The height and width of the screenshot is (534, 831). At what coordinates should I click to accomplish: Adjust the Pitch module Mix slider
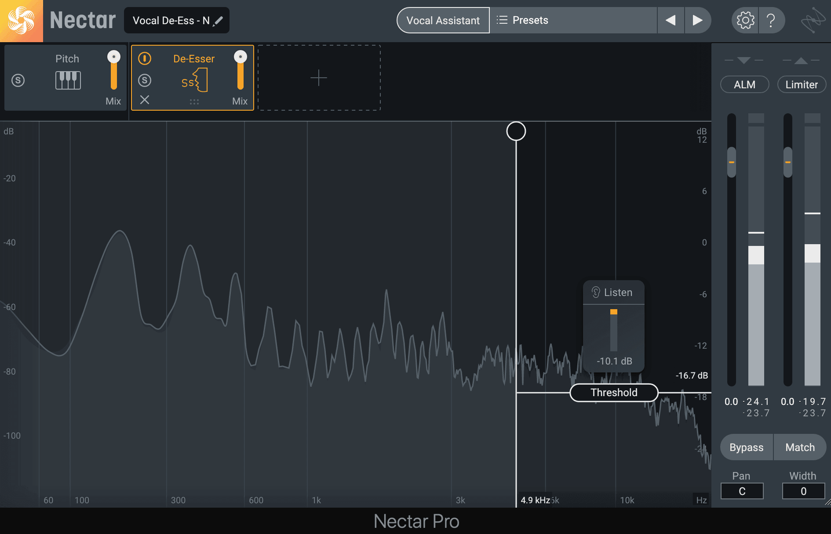pyautogui.click(x=114, y=70)
